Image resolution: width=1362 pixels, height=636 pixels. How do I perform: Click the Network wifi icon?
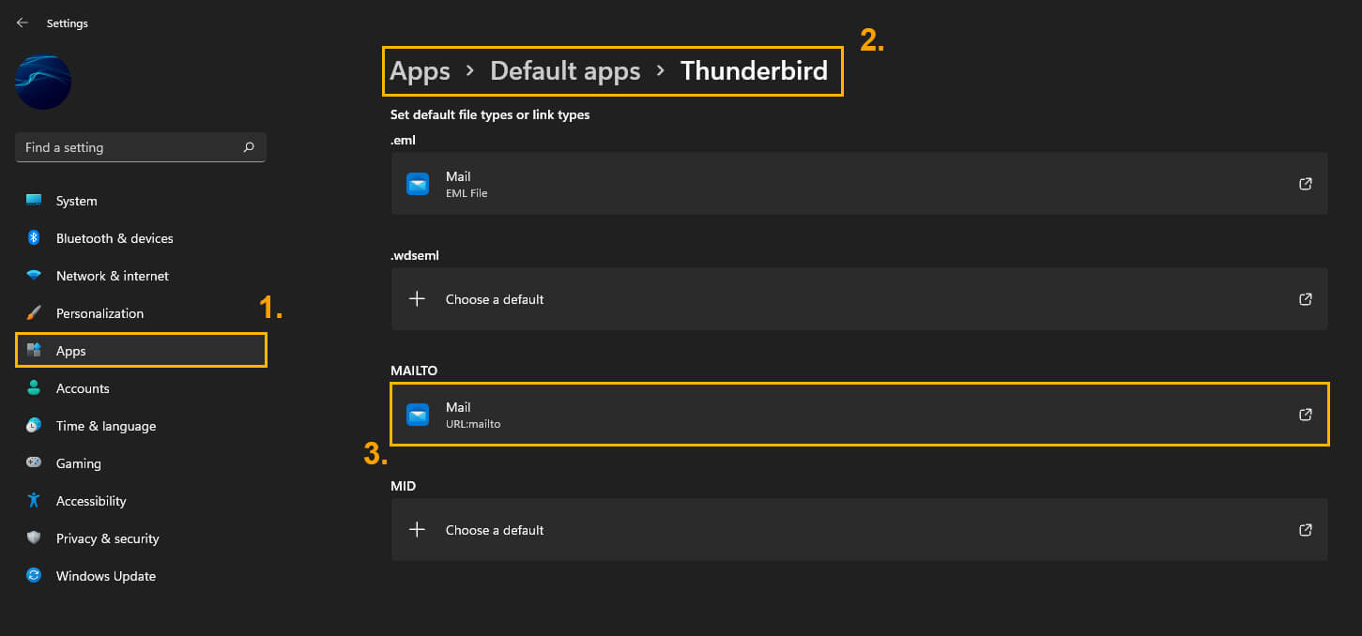tap(34, 276)
